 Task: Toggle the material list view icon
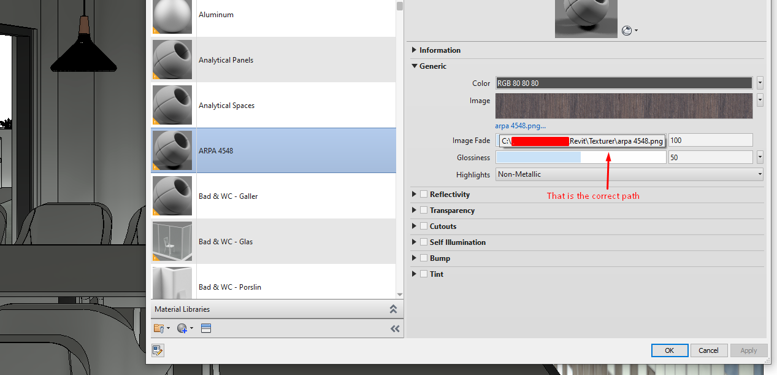pos(206,328)
